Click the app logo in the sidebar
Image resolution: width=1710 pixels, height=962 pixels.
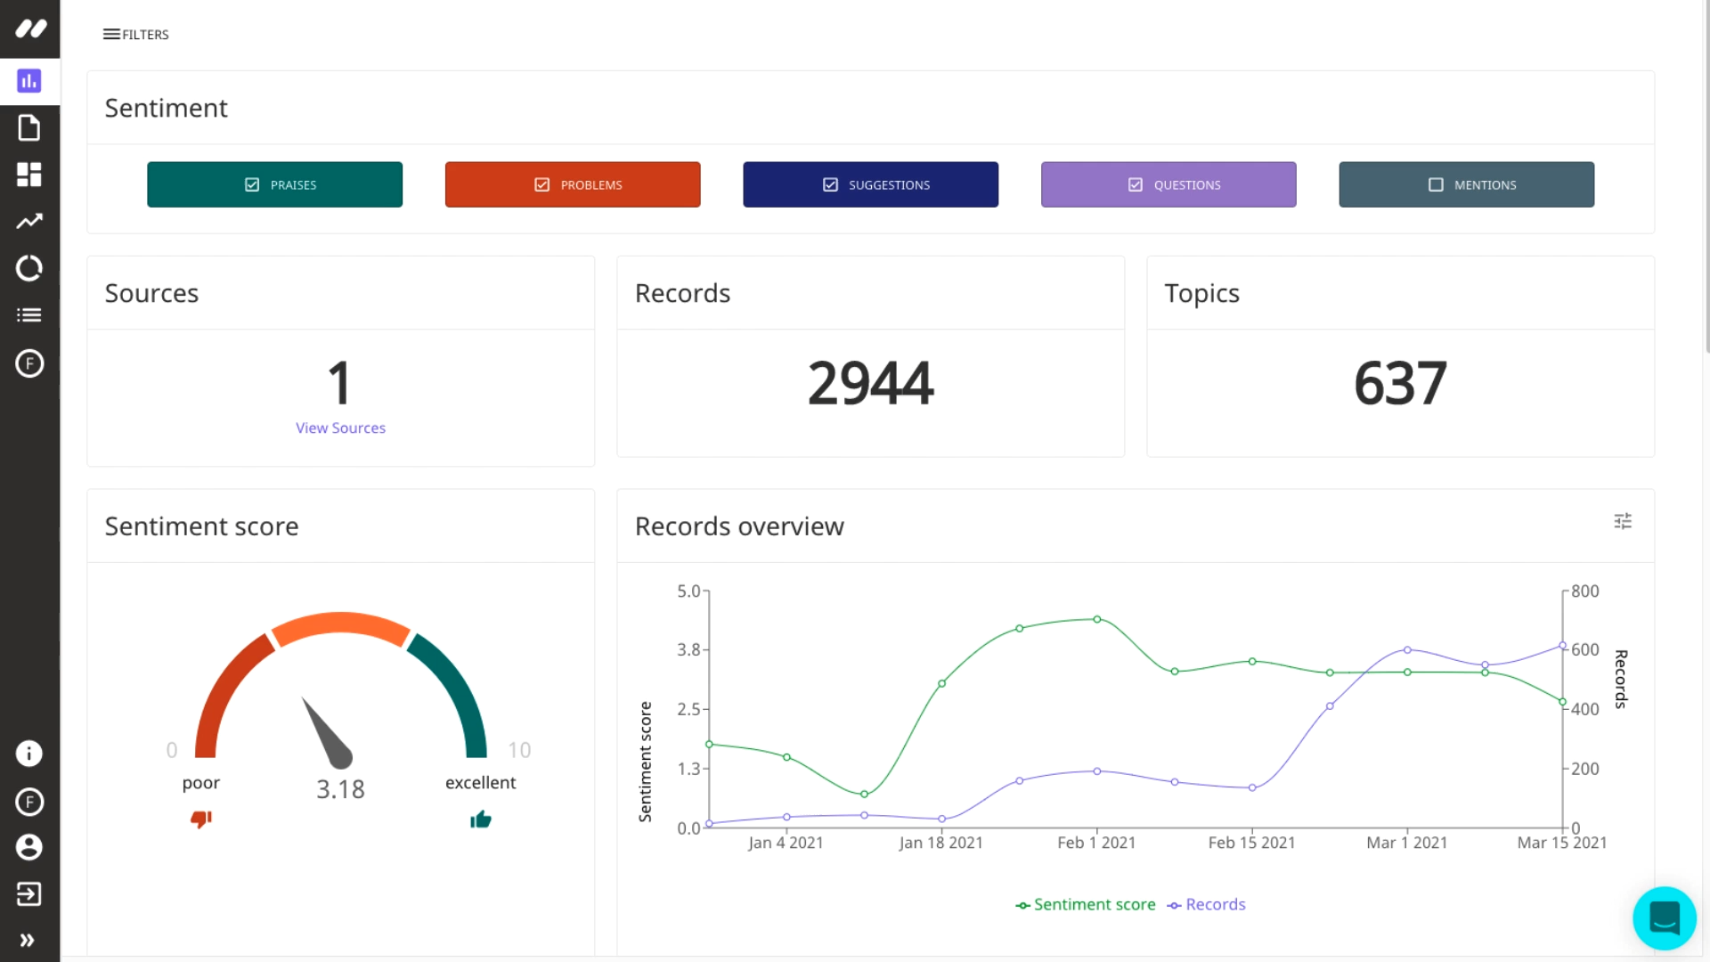[30, 29]
